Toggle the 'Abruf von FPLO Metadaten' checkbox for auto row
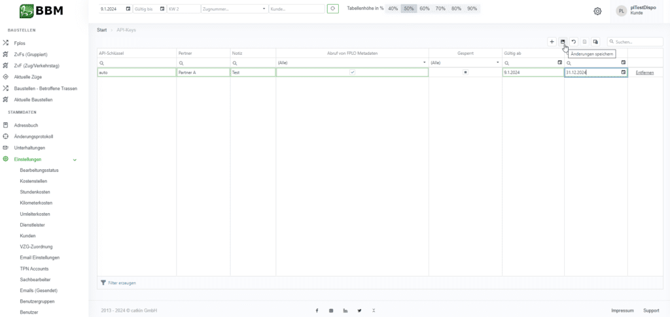670x317 pixels. [353, 73]
